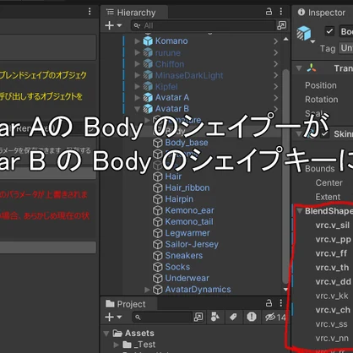The width and height of the screenshot is (353, 353).
Task: Open the Inspector object icon dropdown
Action: click(312, 41)
